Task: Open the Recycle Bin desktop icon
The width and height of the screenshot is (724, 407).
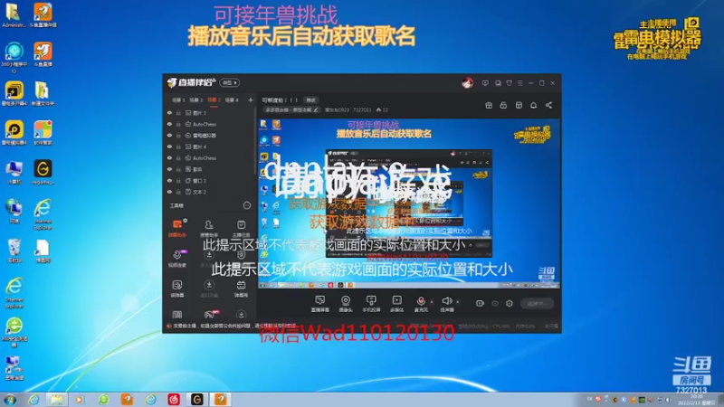Action: coord(14,251)
